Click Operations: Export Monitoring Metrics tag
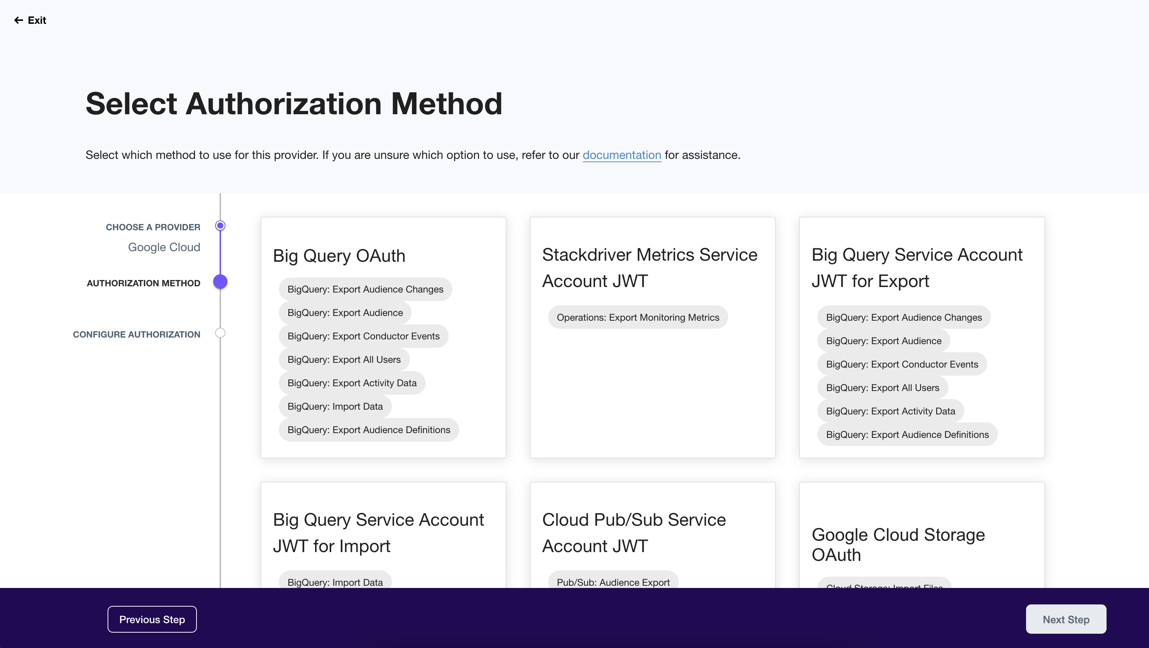The image size is (1149, 648). pos(637,317)
